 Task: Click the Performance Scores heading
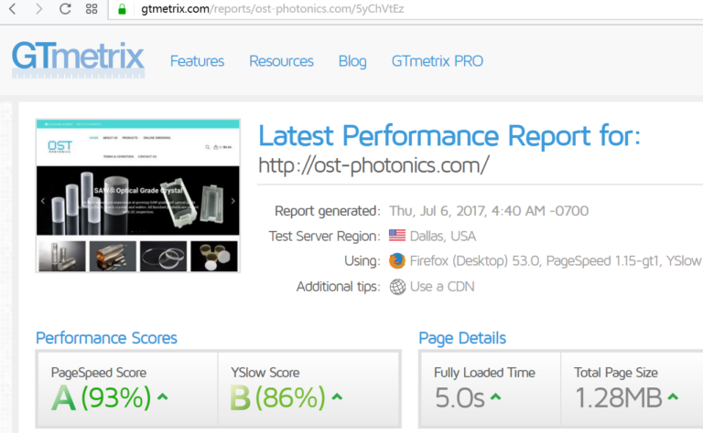(106, 338)
